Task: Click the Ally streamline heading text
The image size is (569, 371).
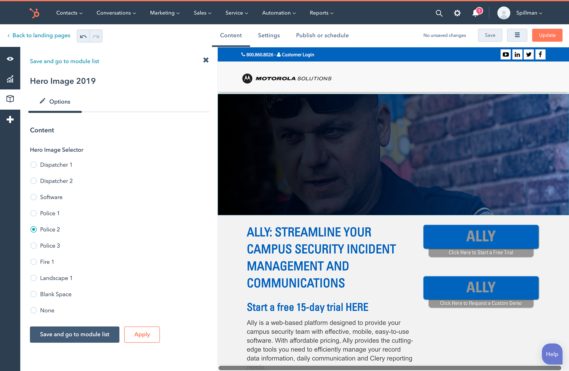Action: pos(321,258)
